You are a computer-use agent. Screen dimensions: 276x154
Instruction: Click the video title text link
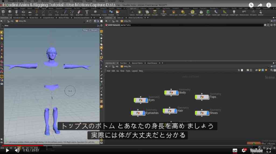59,5
